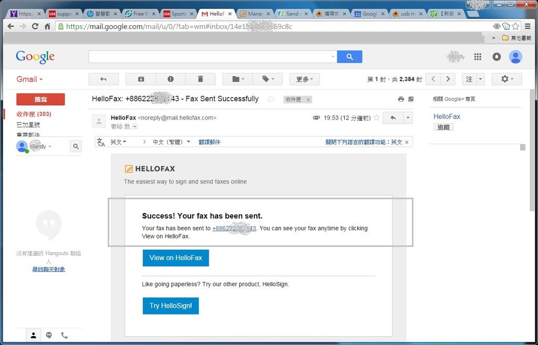Screen dimensions: 538x345
Task: Focus the Gmail search input field
Action: click(x=209, y=57)
